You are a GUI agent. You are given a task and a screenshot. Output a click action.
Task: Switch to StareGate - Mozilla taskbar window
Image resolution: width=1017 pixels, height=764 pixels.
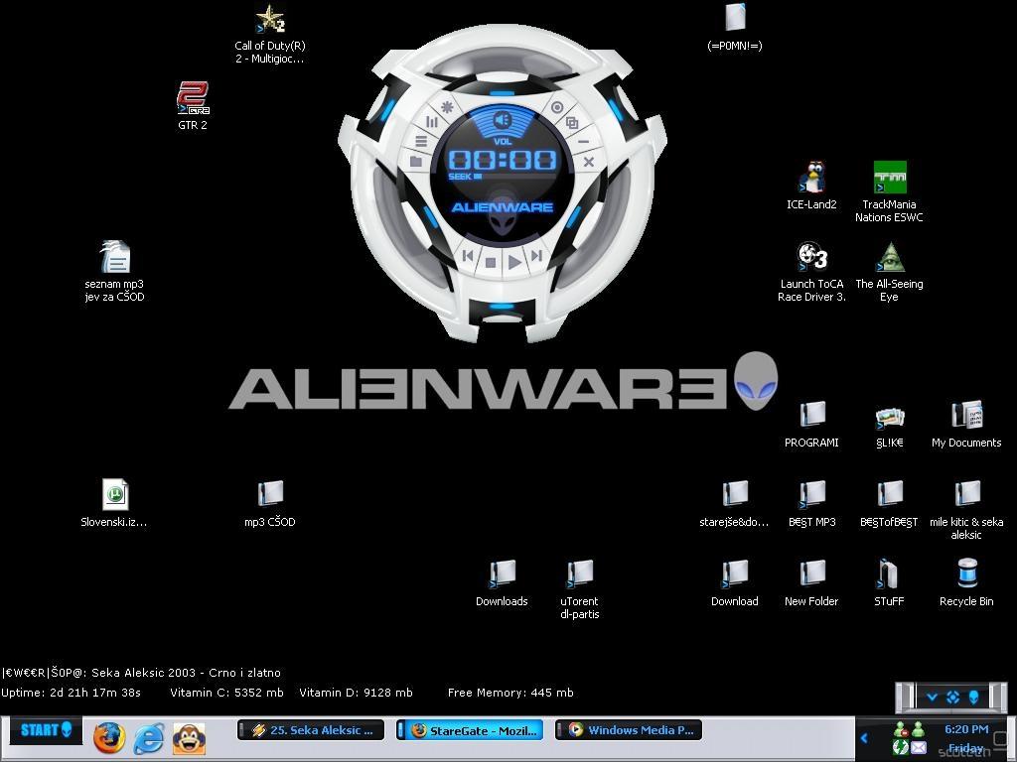[470, 730]
